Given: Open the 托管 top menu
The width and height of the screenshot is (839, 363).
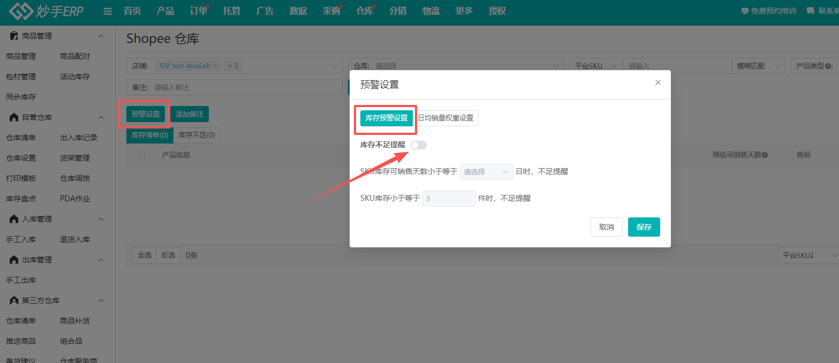Looking at the screenshot, I should 231,11.
